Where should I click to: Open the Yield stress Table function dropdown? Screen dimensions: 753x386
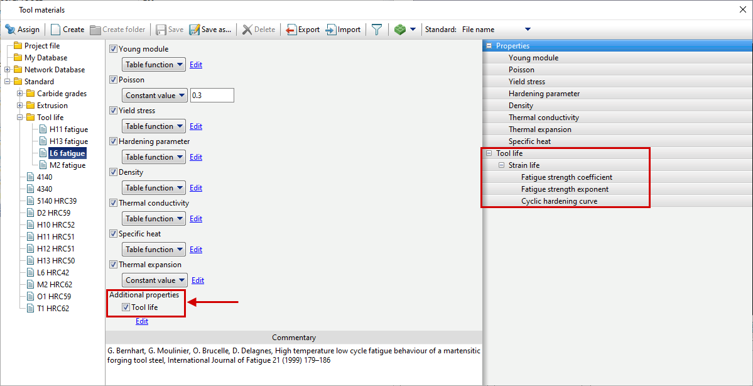point(153,126)
